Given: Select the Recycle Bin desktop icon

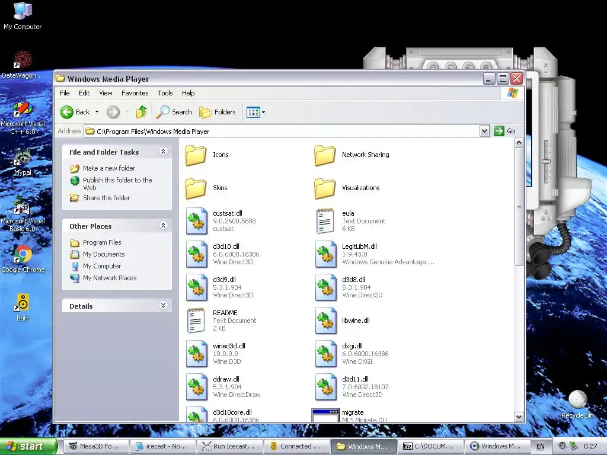Looking at the screenshot, I should pyautogui.click(x=577, y=404).
